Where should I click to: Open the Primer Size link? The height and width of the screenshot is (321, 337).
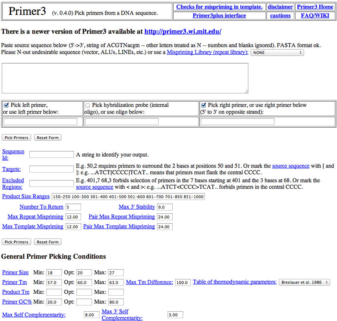tap(15, 272)
